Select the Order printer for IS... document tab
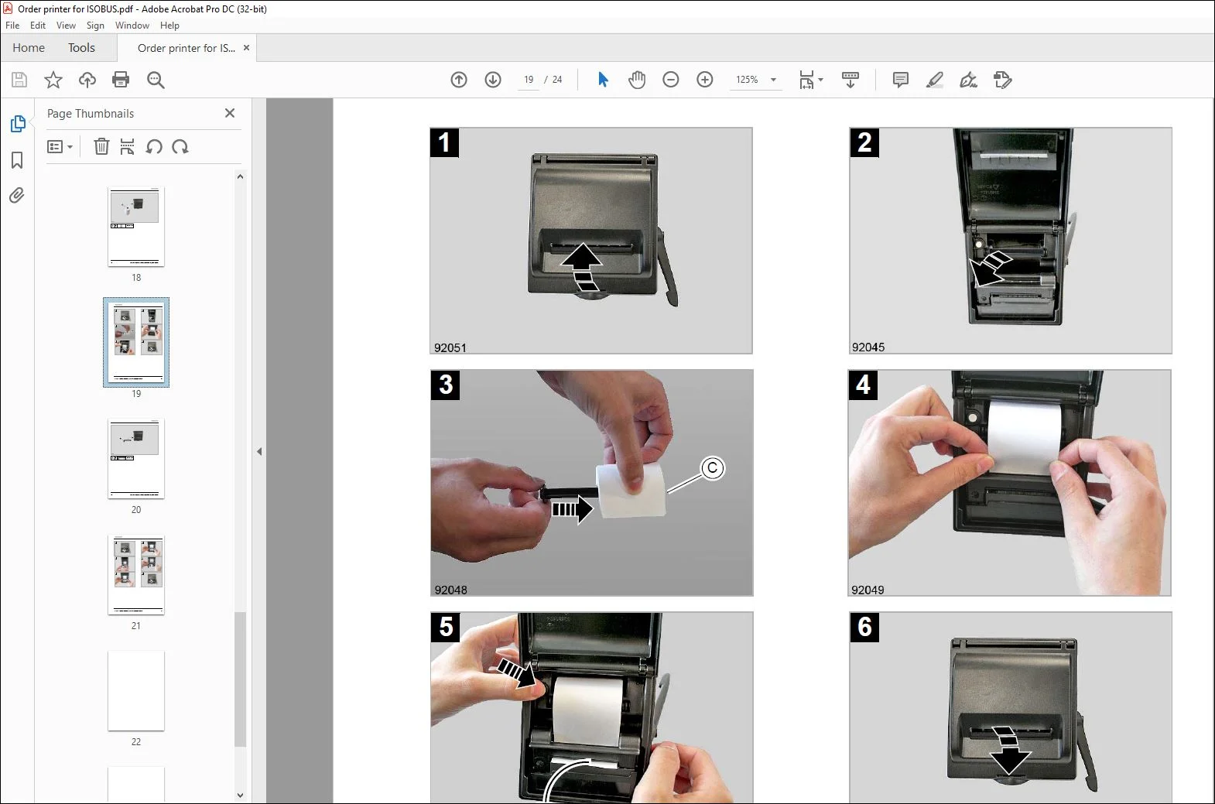This screenshot has width=1215, height=804. [x=187, y=48]
